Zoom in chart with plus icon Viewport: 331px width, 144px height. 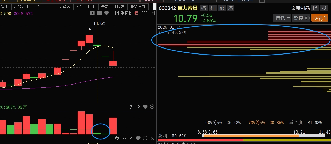pyautogui.click(x=92, y=13)
